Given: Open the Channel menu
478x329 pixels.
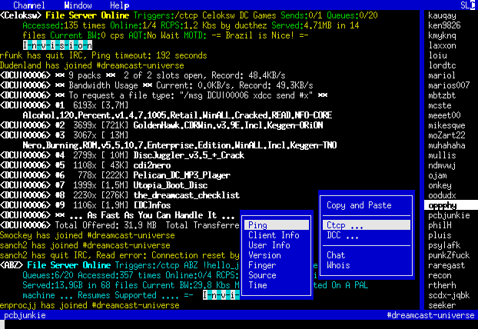Looking at the screenshot, I should coord(29,5).
